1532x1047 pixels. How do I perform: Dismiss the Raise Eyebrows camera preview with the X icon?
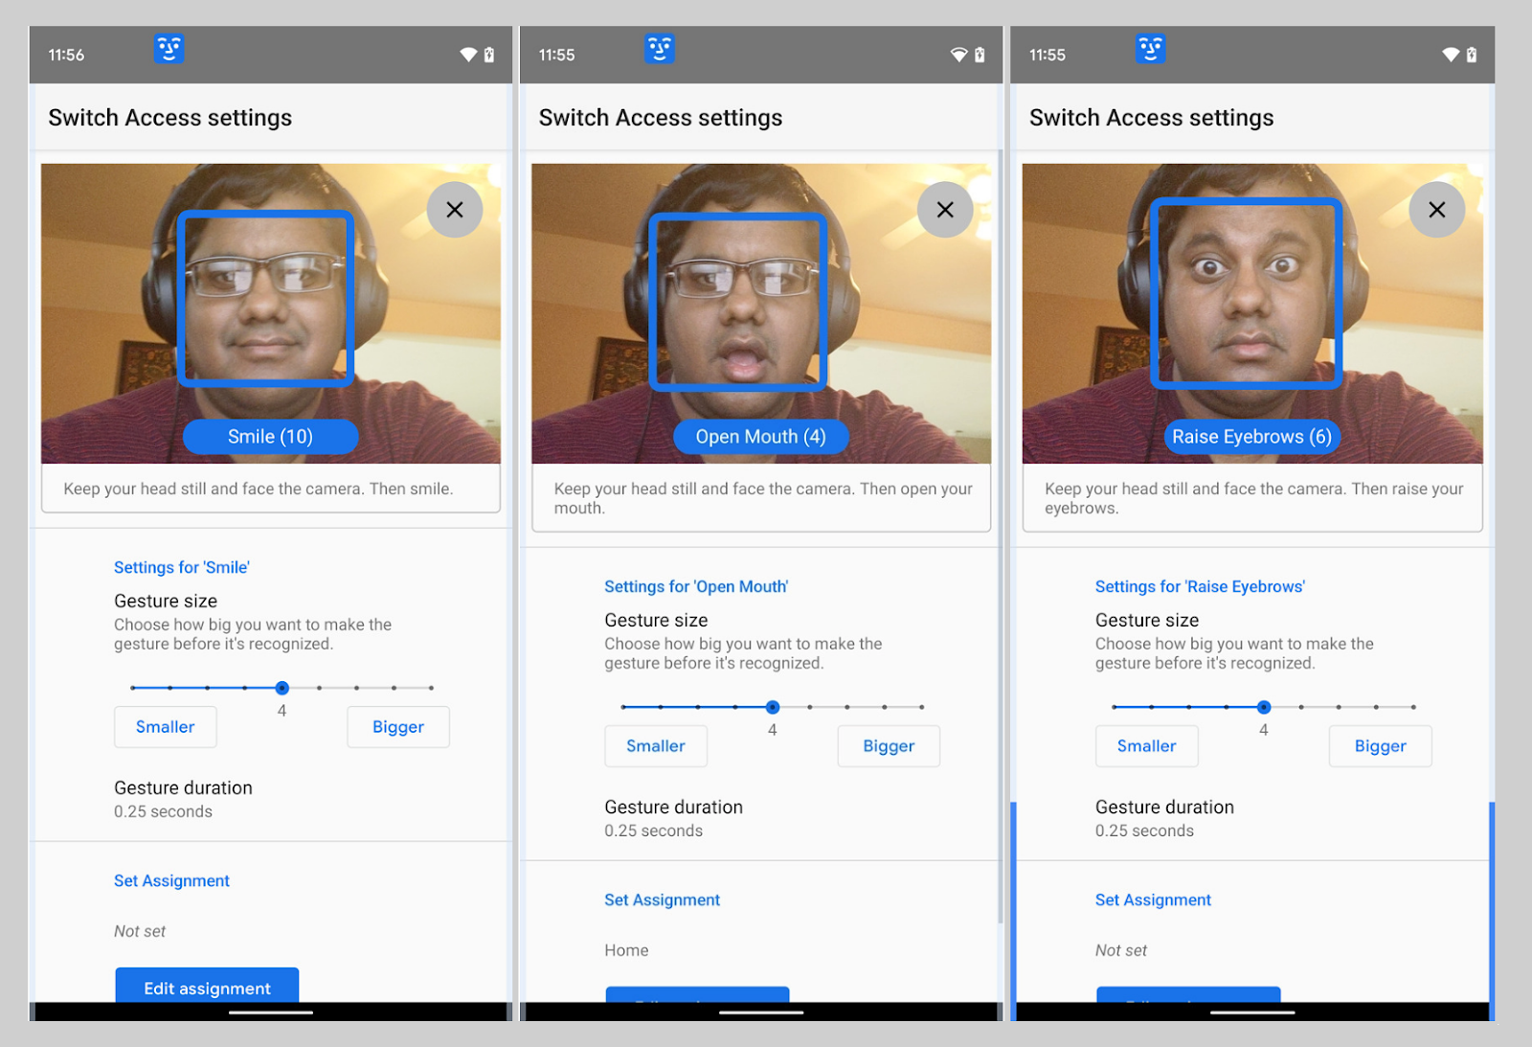click(1436, 210)
